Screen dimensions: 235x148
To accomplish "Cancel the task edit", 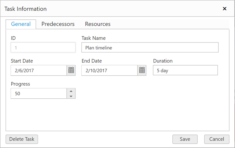I will (x=217, y=139).
